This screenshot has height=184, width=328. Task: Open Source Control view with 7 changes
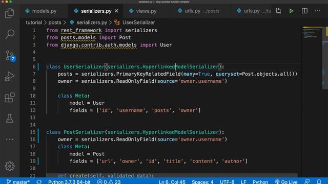tap(10, 56)
